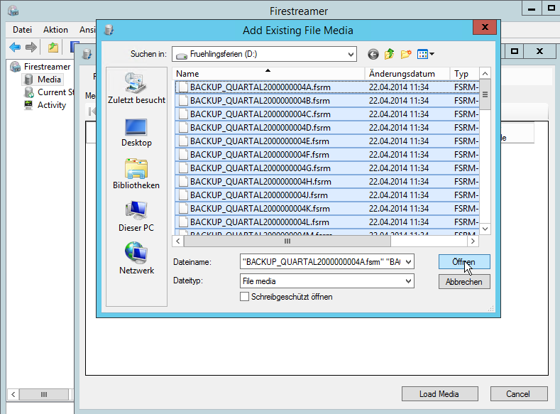Expand the Suchen in drive dropdown

coord(351,54)
